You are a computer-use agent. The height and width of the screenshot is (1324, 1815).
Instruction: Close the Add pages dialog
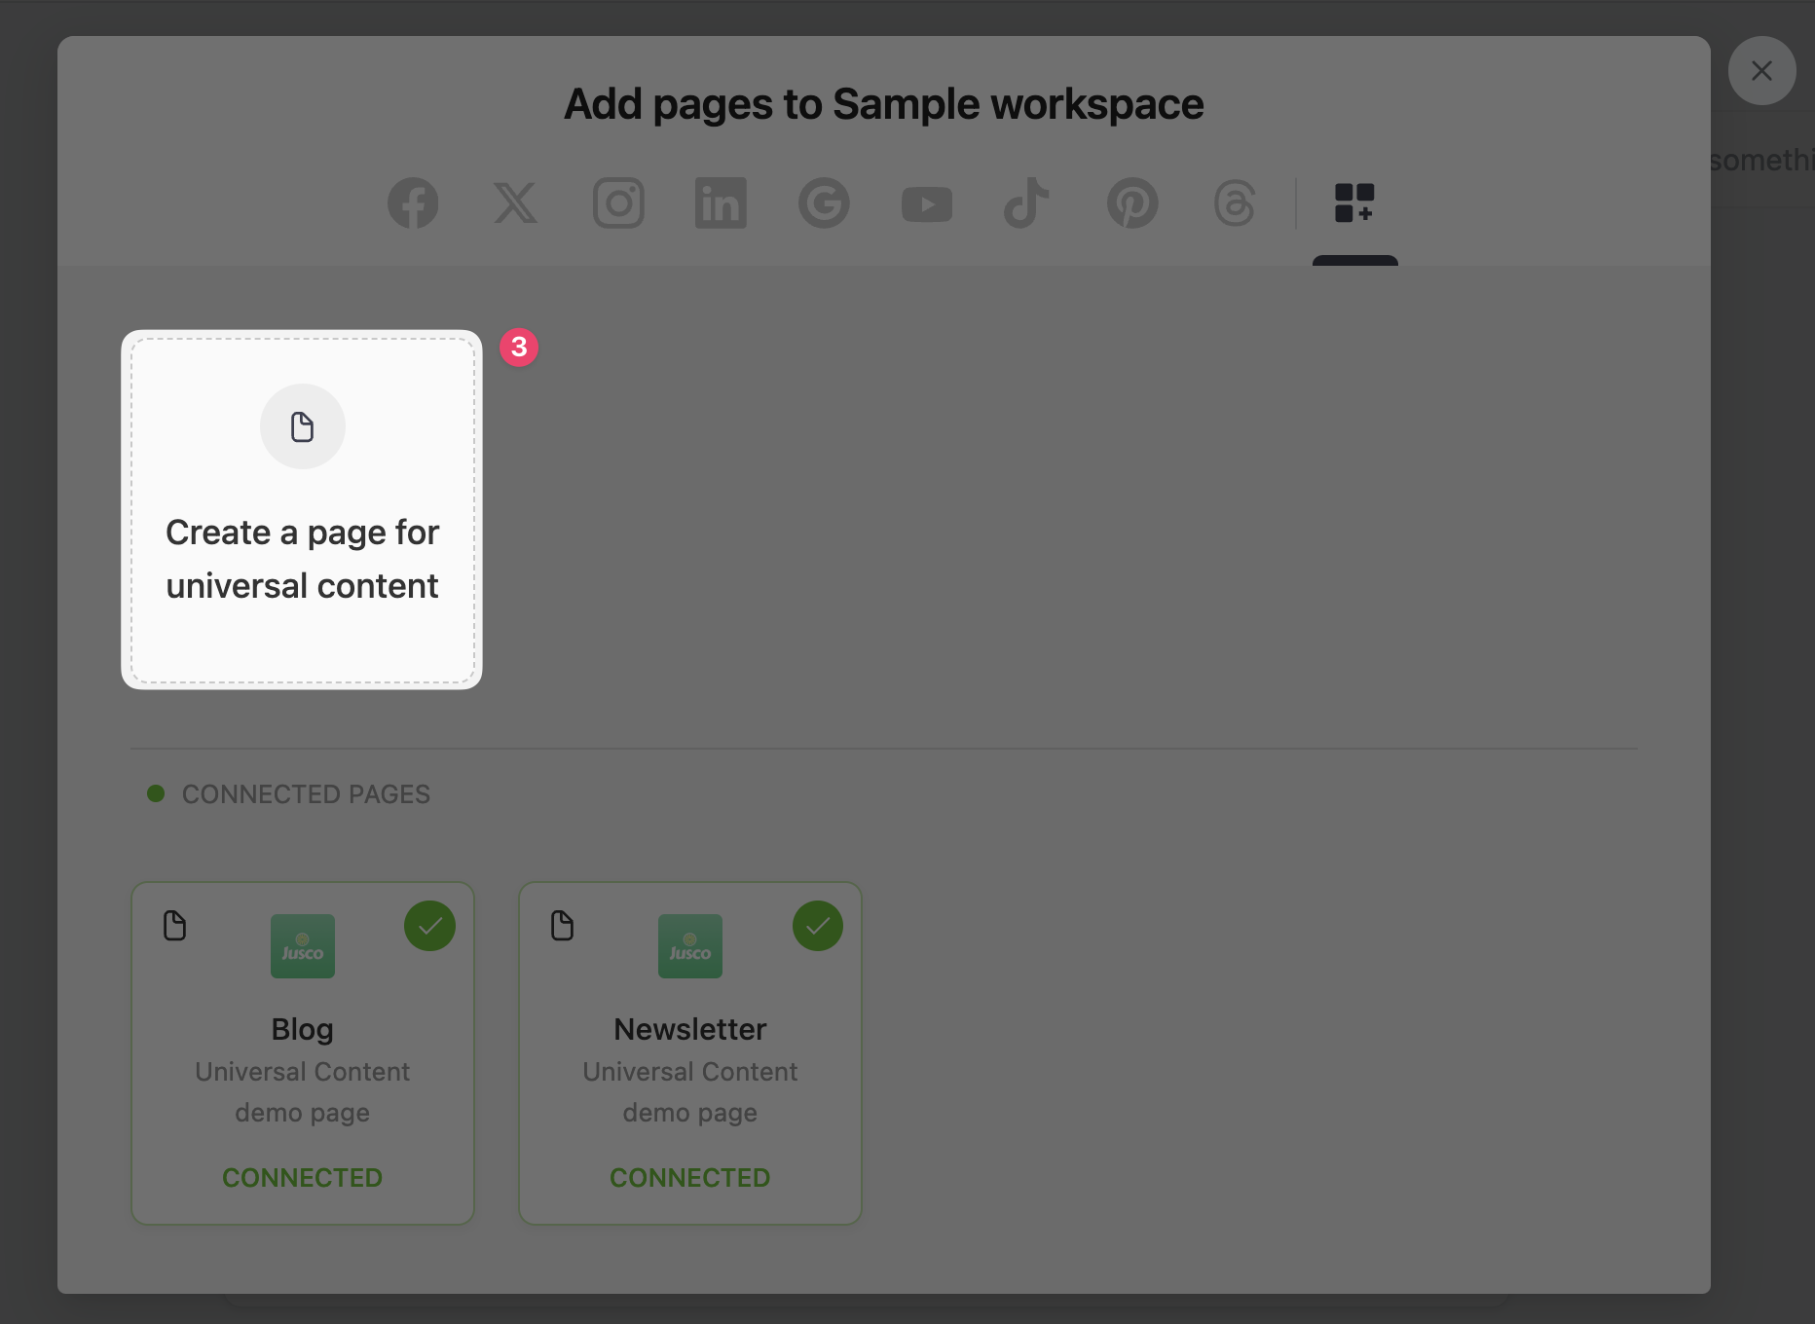(1761, 71)
